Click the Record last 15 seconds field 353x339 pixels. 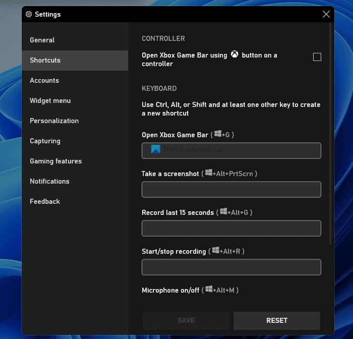(x=231, y=228)
